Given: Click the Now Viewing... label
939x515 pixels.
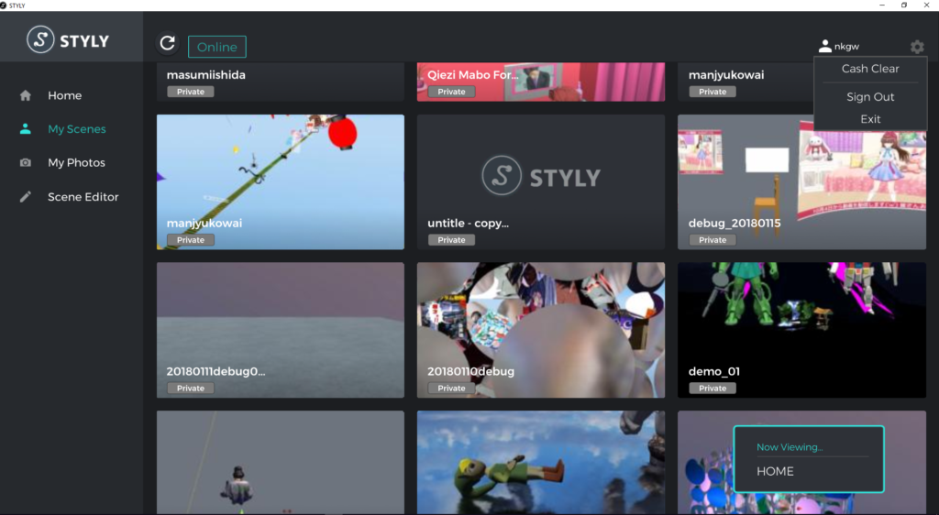Looking at the screenshot, I should 790,447.
